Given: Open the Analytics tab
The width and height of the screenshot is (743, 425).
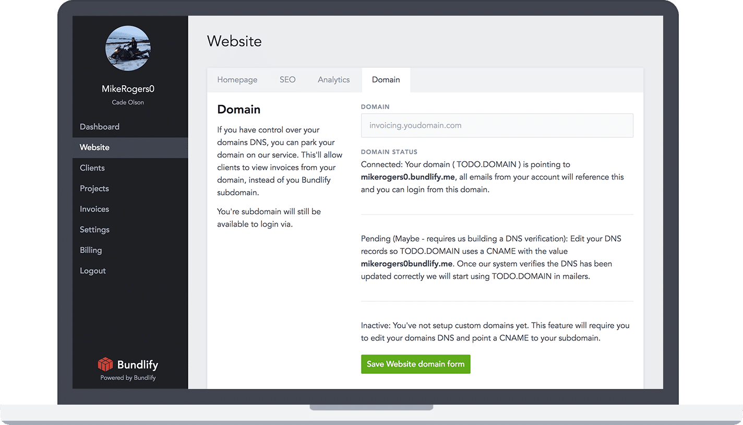Looking at the screenshot, I should coord(334,80).
